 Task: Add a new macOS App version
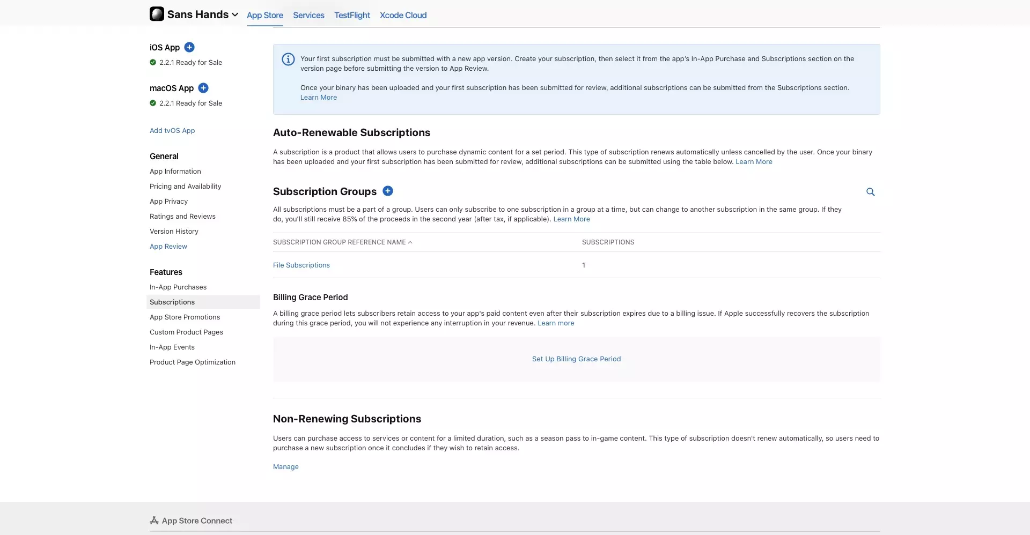coord(203,88)
